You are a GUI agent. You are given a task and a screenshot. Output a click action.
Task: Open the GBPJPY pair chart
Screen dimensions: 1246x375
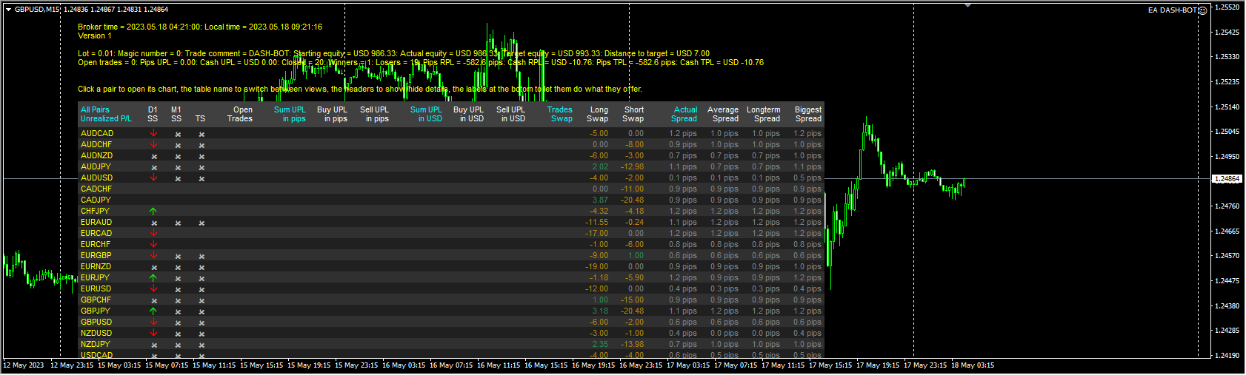[x=96, y=311]
